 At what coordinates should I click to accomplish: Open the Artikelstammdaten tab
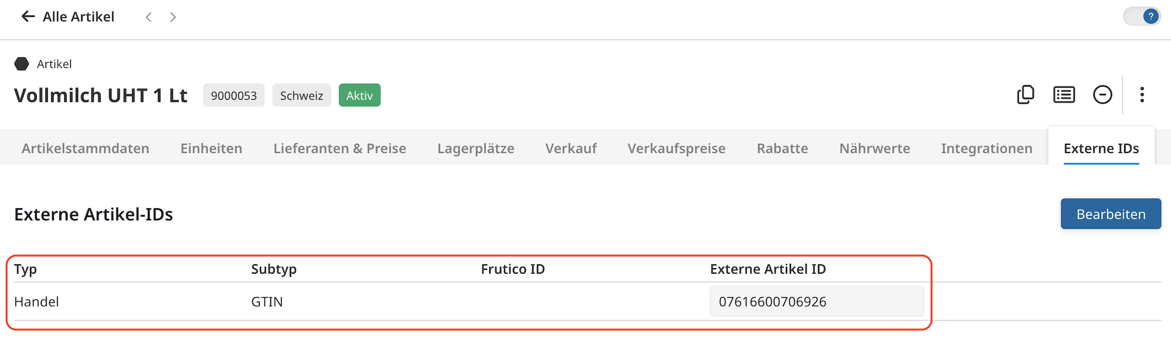[85, 148]
